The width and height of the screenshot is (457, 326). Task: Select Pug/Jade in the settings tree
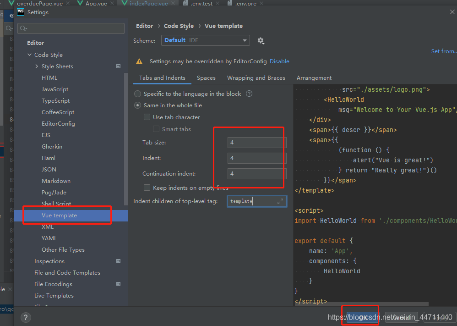pos(54,192)
